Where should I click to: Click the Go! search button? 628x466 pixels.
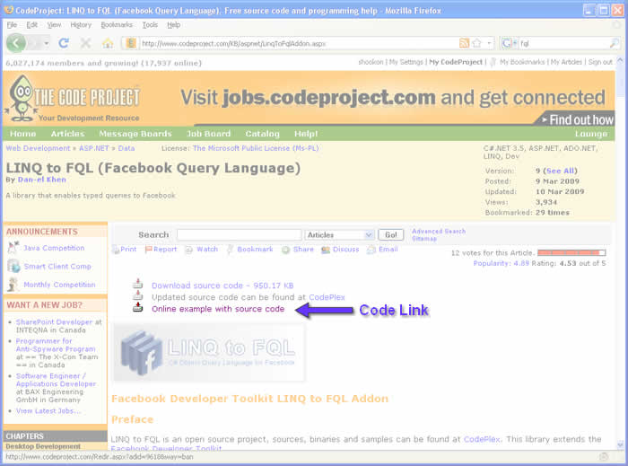click(390, 235)
